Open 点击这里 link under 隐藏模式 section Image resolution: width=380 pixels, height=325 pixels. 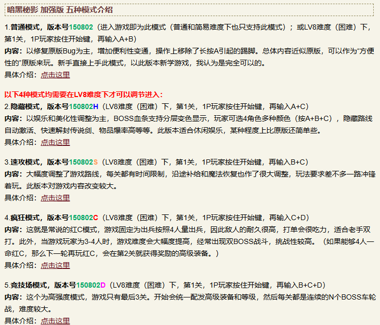click(x=55, y=142)
